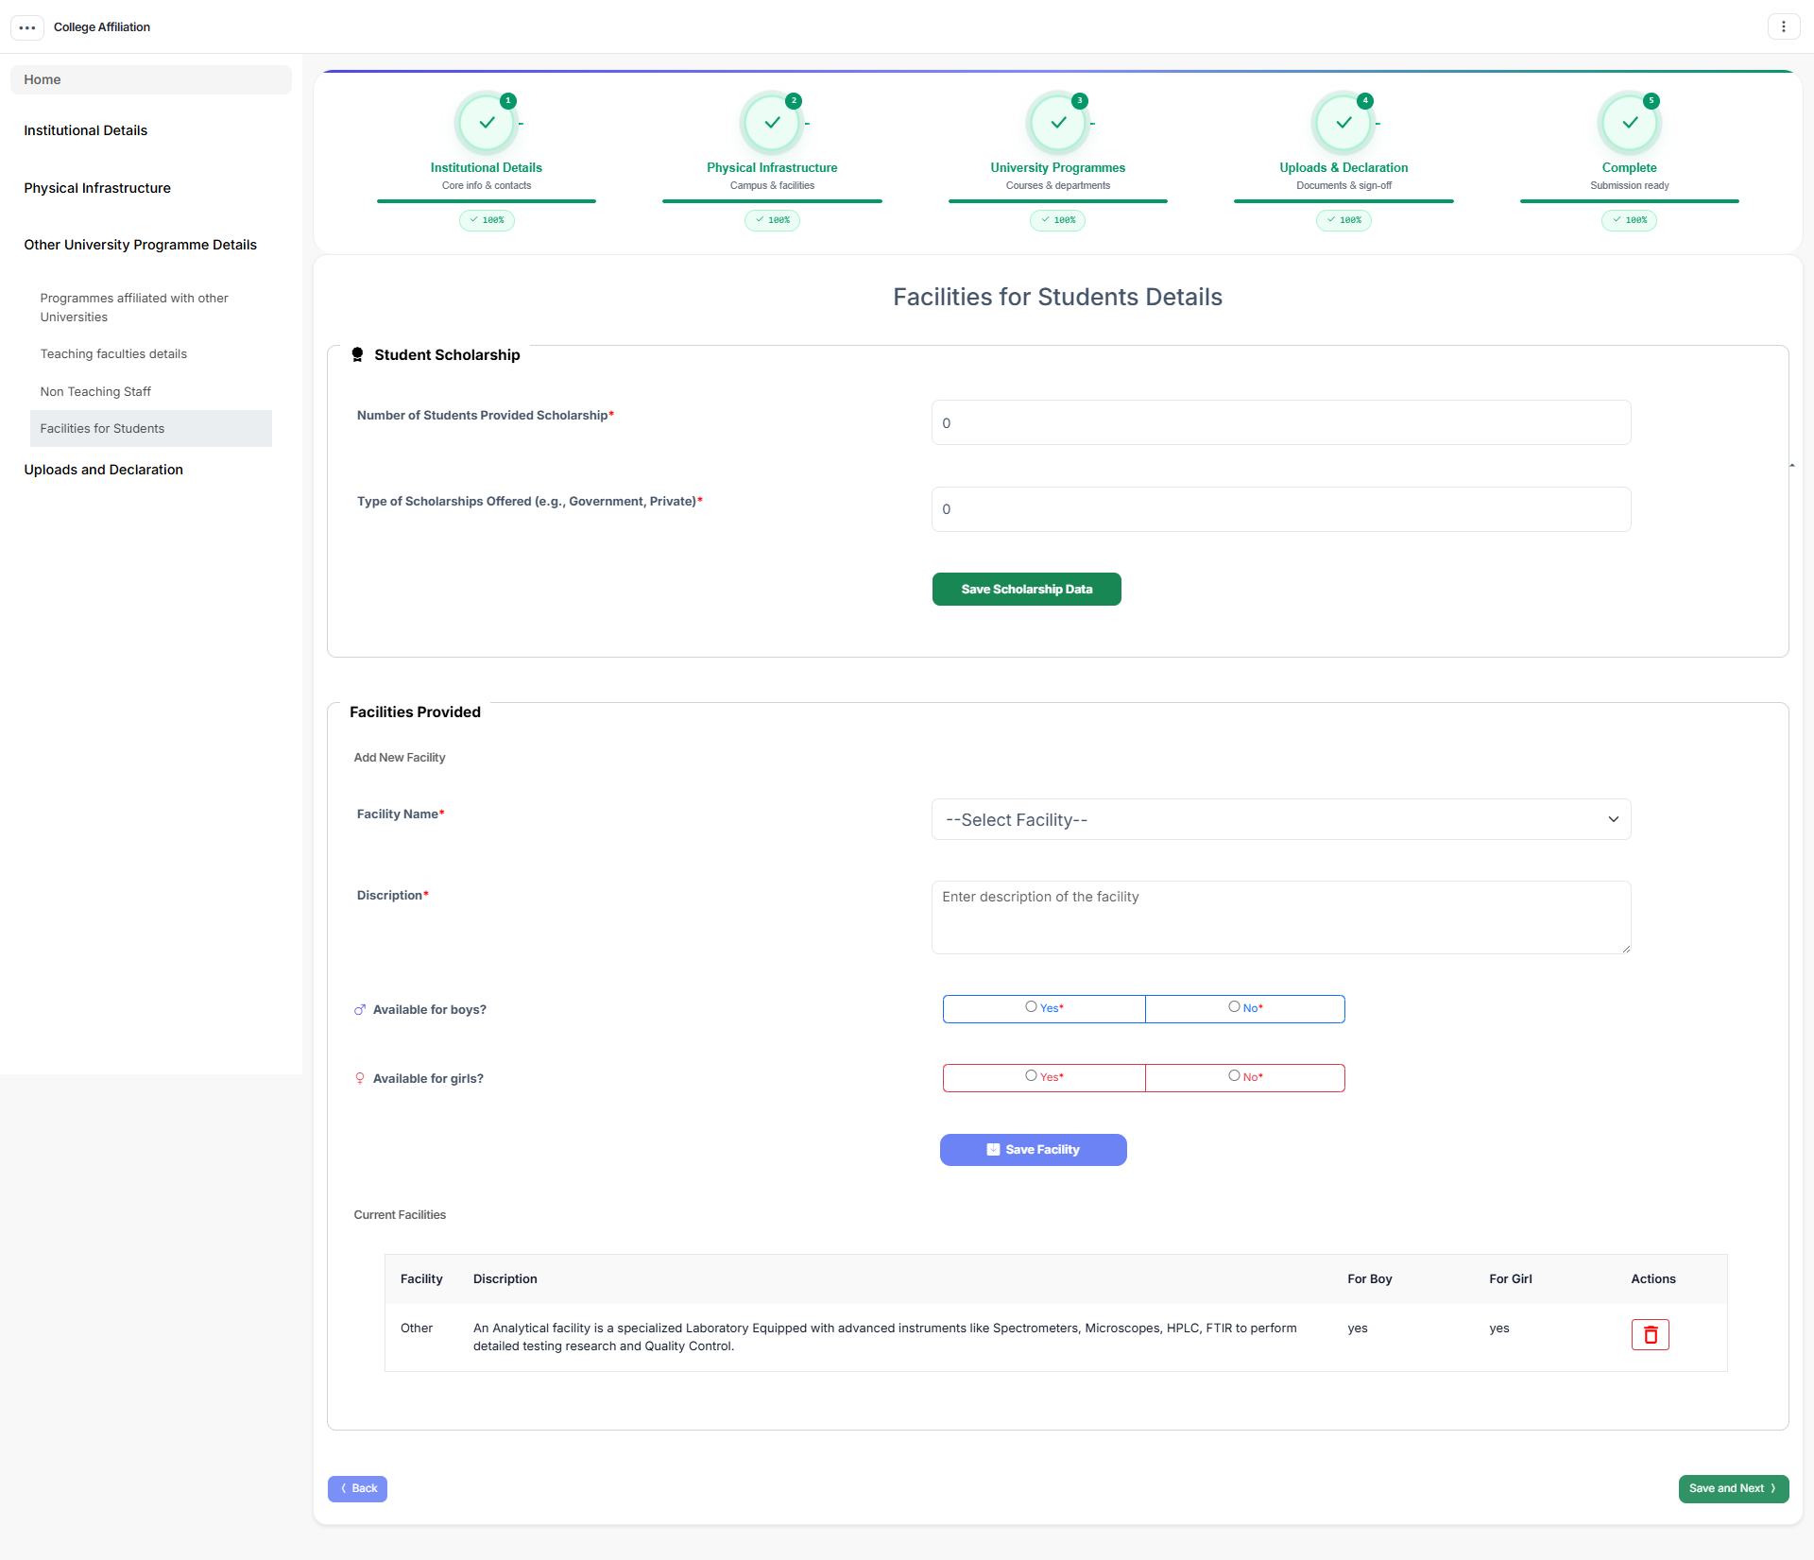Click the Uploads & Declaration step title
Viewport: 1814px width, 1560px height.
point(1343,167)
